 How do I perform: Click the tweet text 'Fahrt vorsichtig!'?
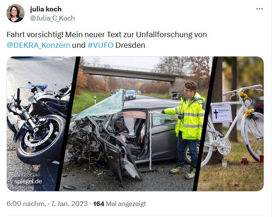[x=35, y=35]
